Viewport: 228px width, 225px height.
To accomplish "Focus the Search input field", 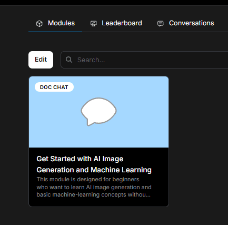I will [x=144, y=60].
